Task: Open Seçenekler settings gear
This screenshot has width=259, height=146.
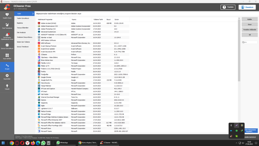Action: click(x=7, y=77)
